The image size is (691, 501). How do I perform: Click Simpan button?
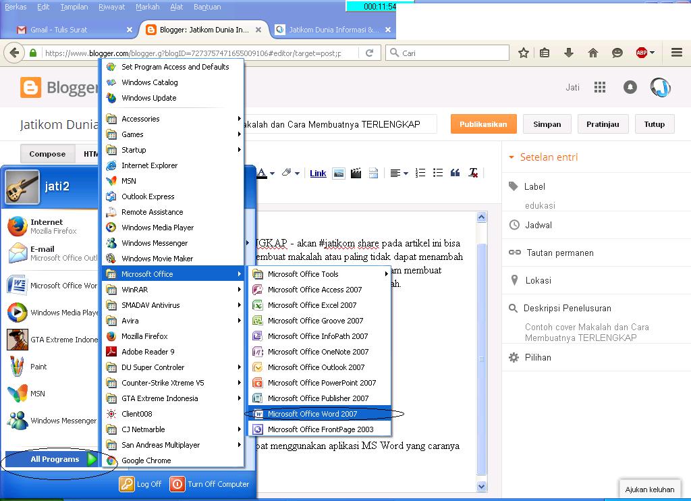coord(547,124)
